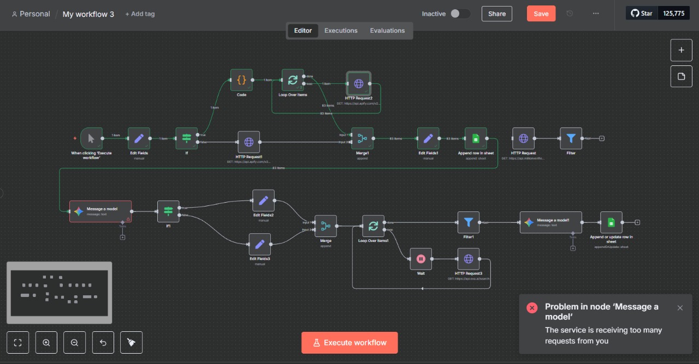
Task: Run Execute workflow button
Action: (349, 343)
